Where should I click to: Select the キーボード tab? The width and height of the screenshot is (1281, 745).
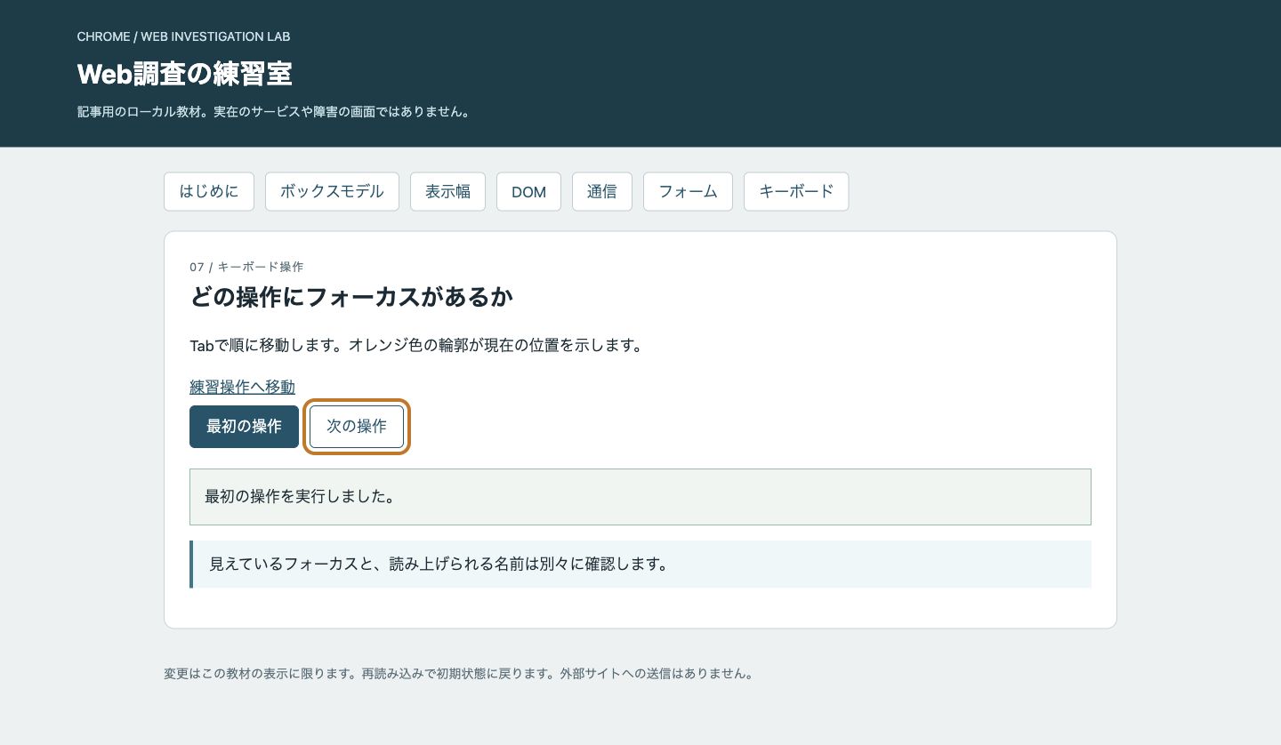(x=796, y=191)
